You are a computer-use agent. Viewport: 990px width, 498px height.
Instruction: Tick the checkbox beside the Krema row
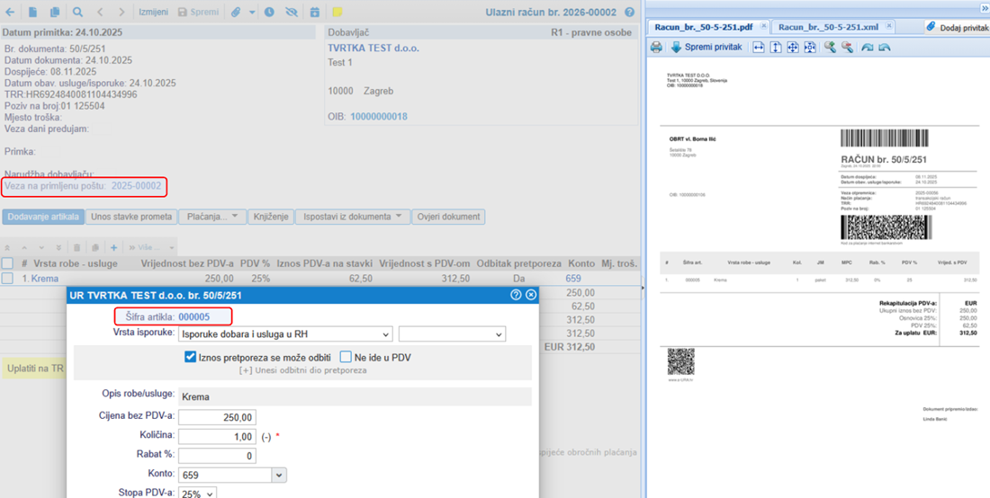[x=7, y=279]
